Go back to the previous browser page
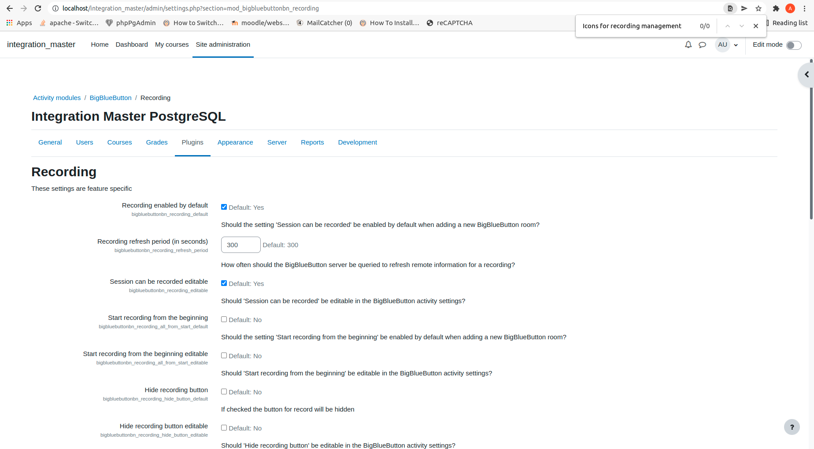The height and width of the screenshot is (449, 814). (10, 8)
